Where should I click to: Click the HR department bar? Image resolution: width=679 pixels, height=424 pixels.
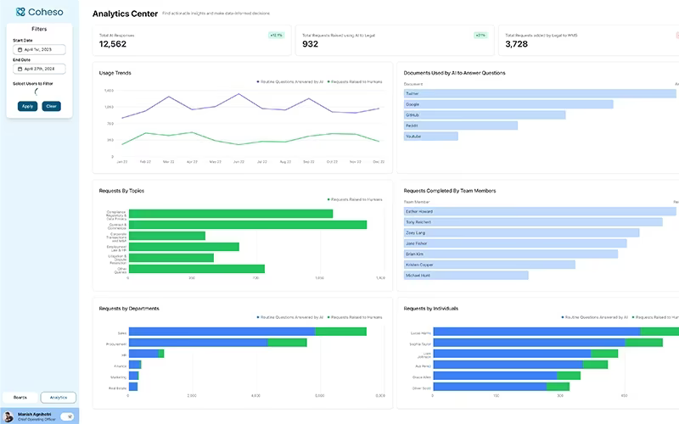pos(146,354)
